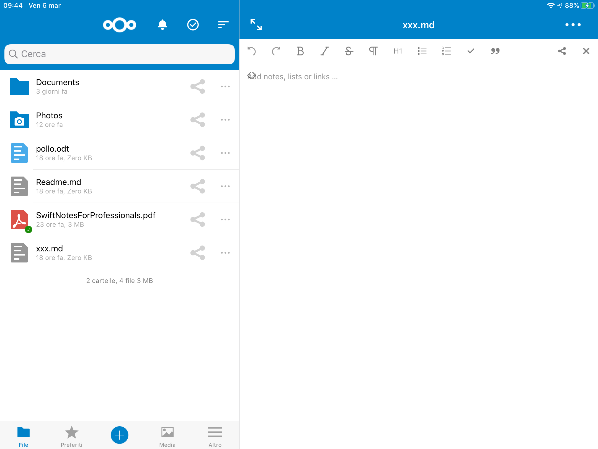The width and height of the screenshot is (598, 449).
Task: Open SwiftNotesForProfessionals.pdf
Action: pyautogui.click(x=120, y=220)
